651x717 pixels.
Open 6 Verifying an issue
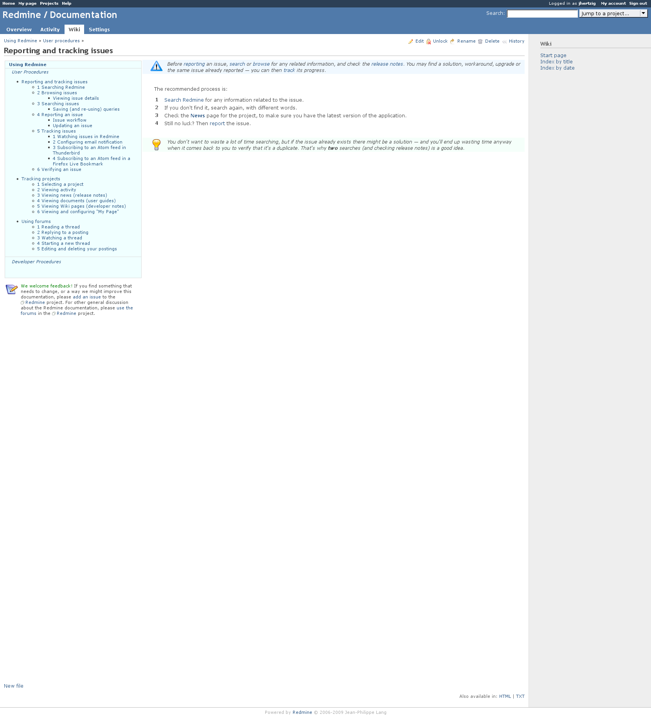click(x=59, y=169)
